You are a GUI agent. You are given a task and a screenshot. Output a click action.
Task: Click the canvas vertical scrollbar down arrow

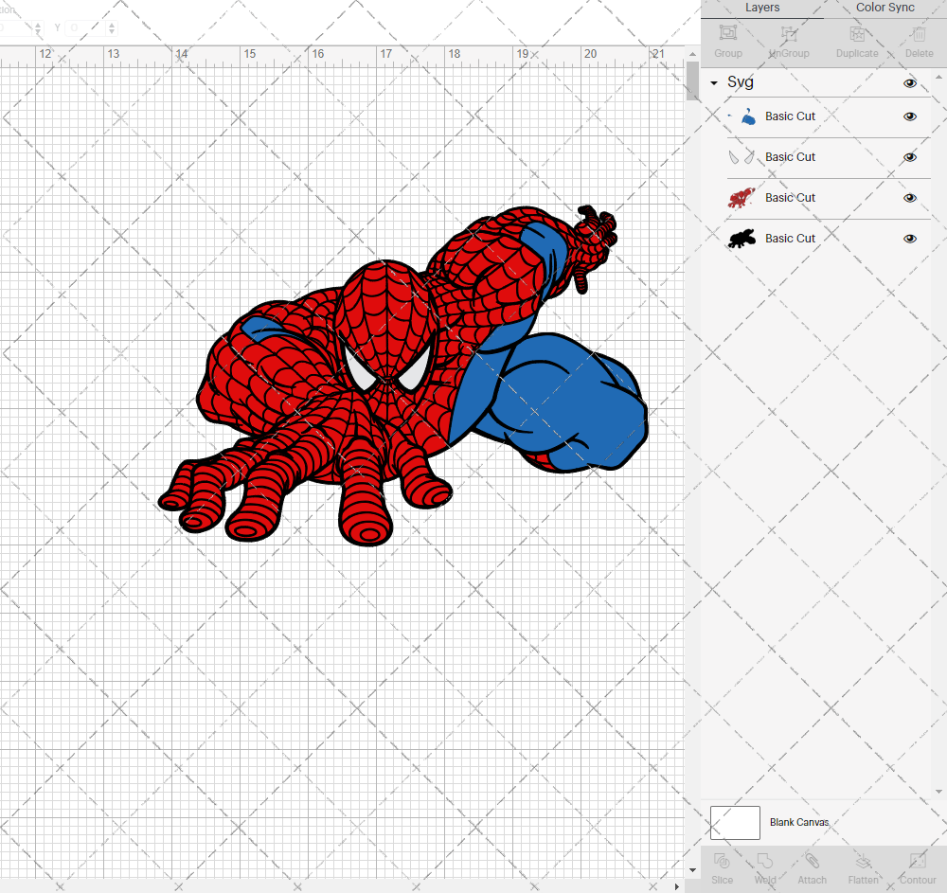pyautogui.click(x=693, y=870)
